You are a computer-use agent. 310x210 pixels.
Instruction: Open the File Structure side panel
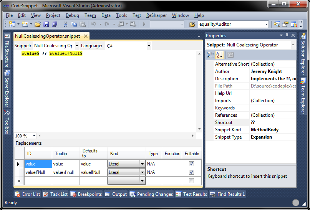[x=7, y=51]
